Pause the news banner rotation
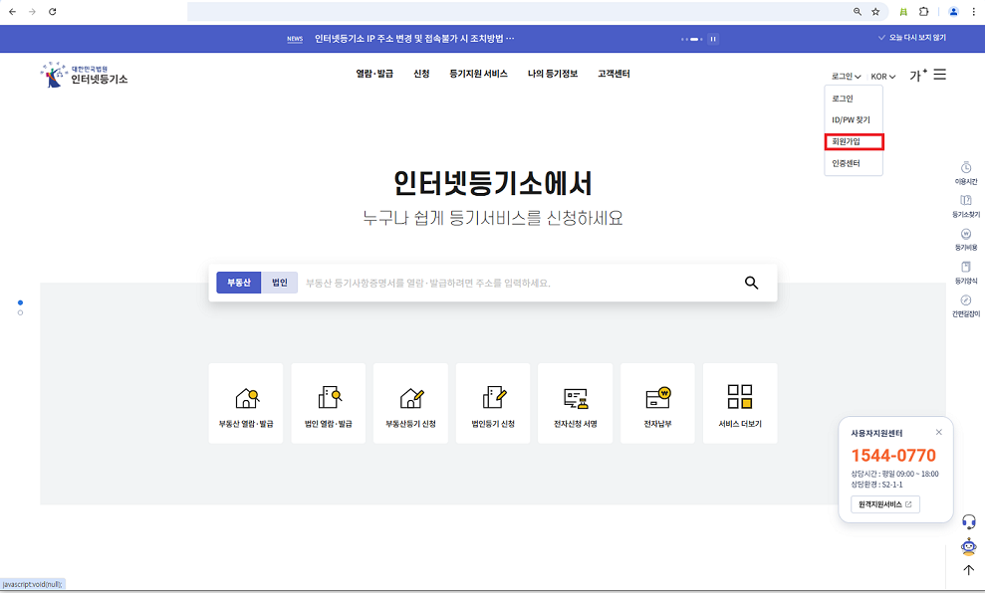The height and width of the screenshot is (593, 985). coord(713,39)
